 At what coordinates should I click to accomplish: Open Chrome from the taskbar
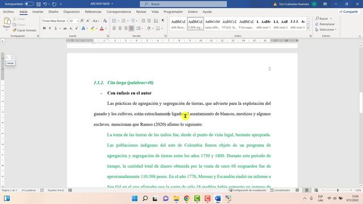click(x=187, y=198)
